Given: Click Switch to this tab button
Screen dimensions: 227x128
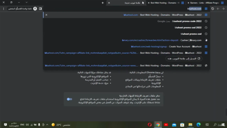Looking at the screenshot, I should (184, 58).
